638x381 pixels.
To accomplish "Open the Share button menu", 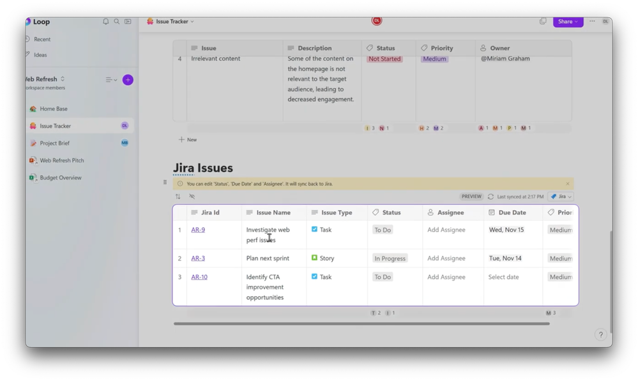I will (x=568, y=22).
